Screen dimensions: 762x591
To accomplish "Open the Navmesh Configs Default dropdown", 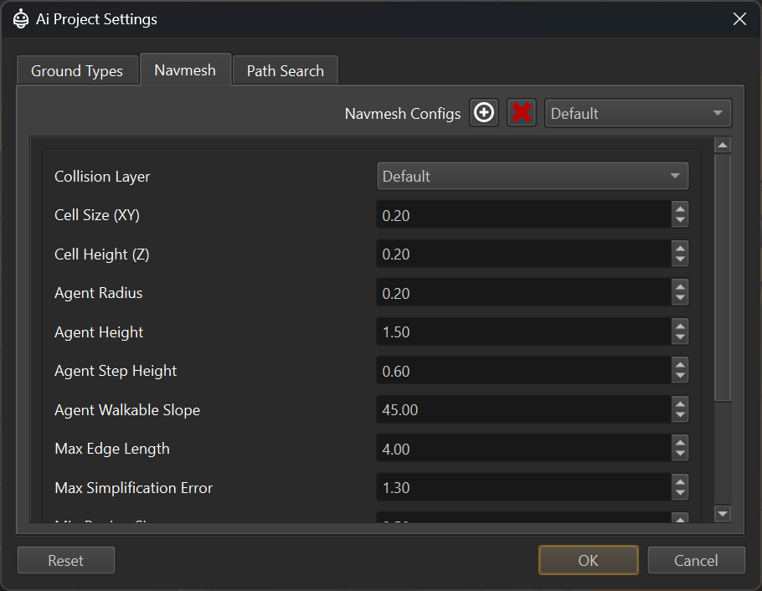I will pos(638,112).
